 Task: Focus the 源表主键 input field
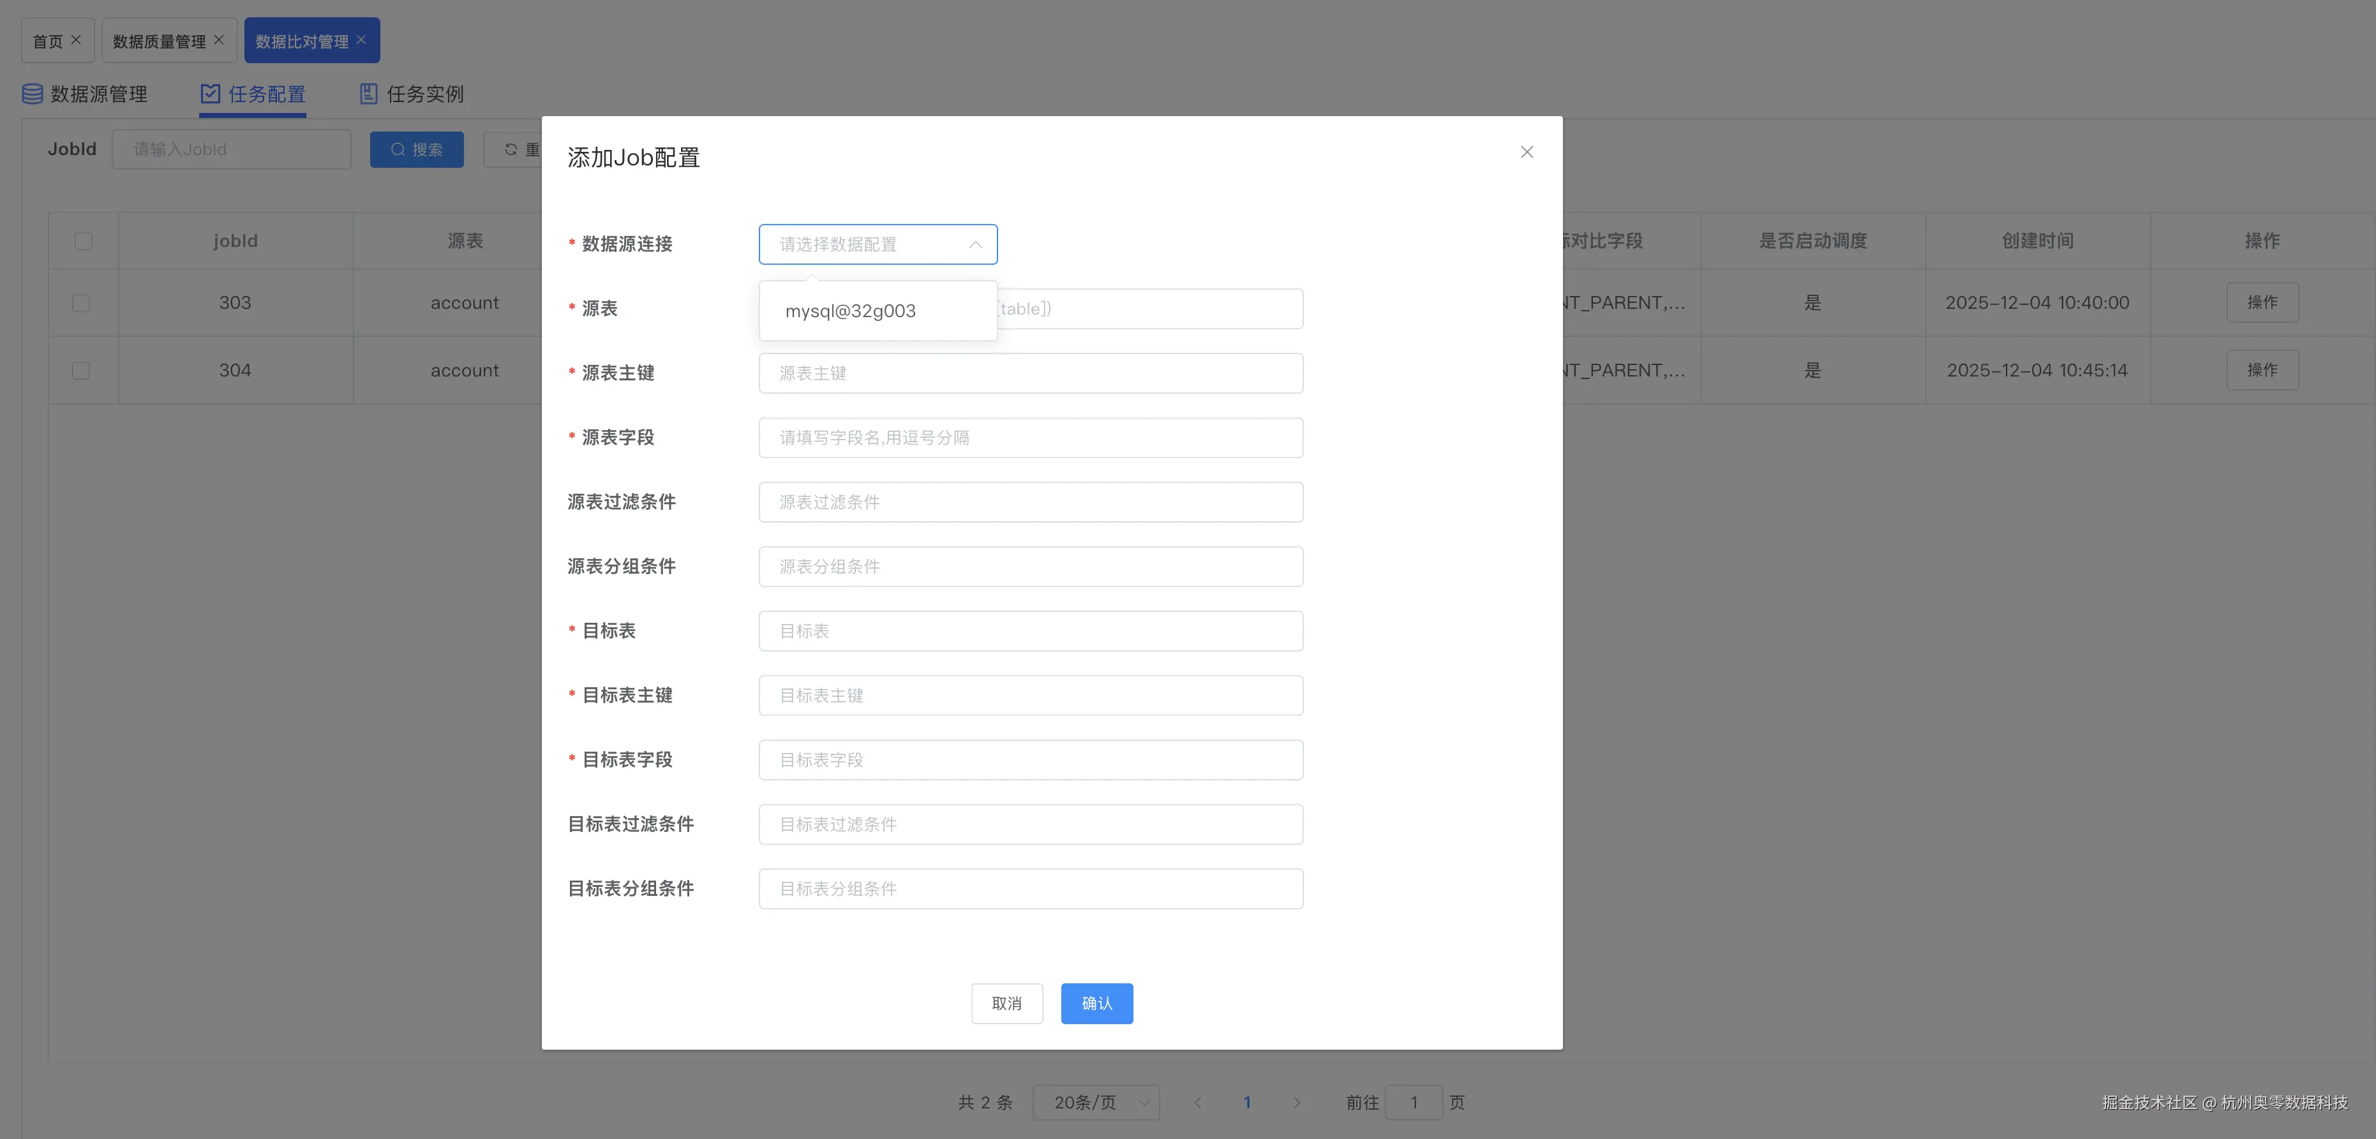1030,373
